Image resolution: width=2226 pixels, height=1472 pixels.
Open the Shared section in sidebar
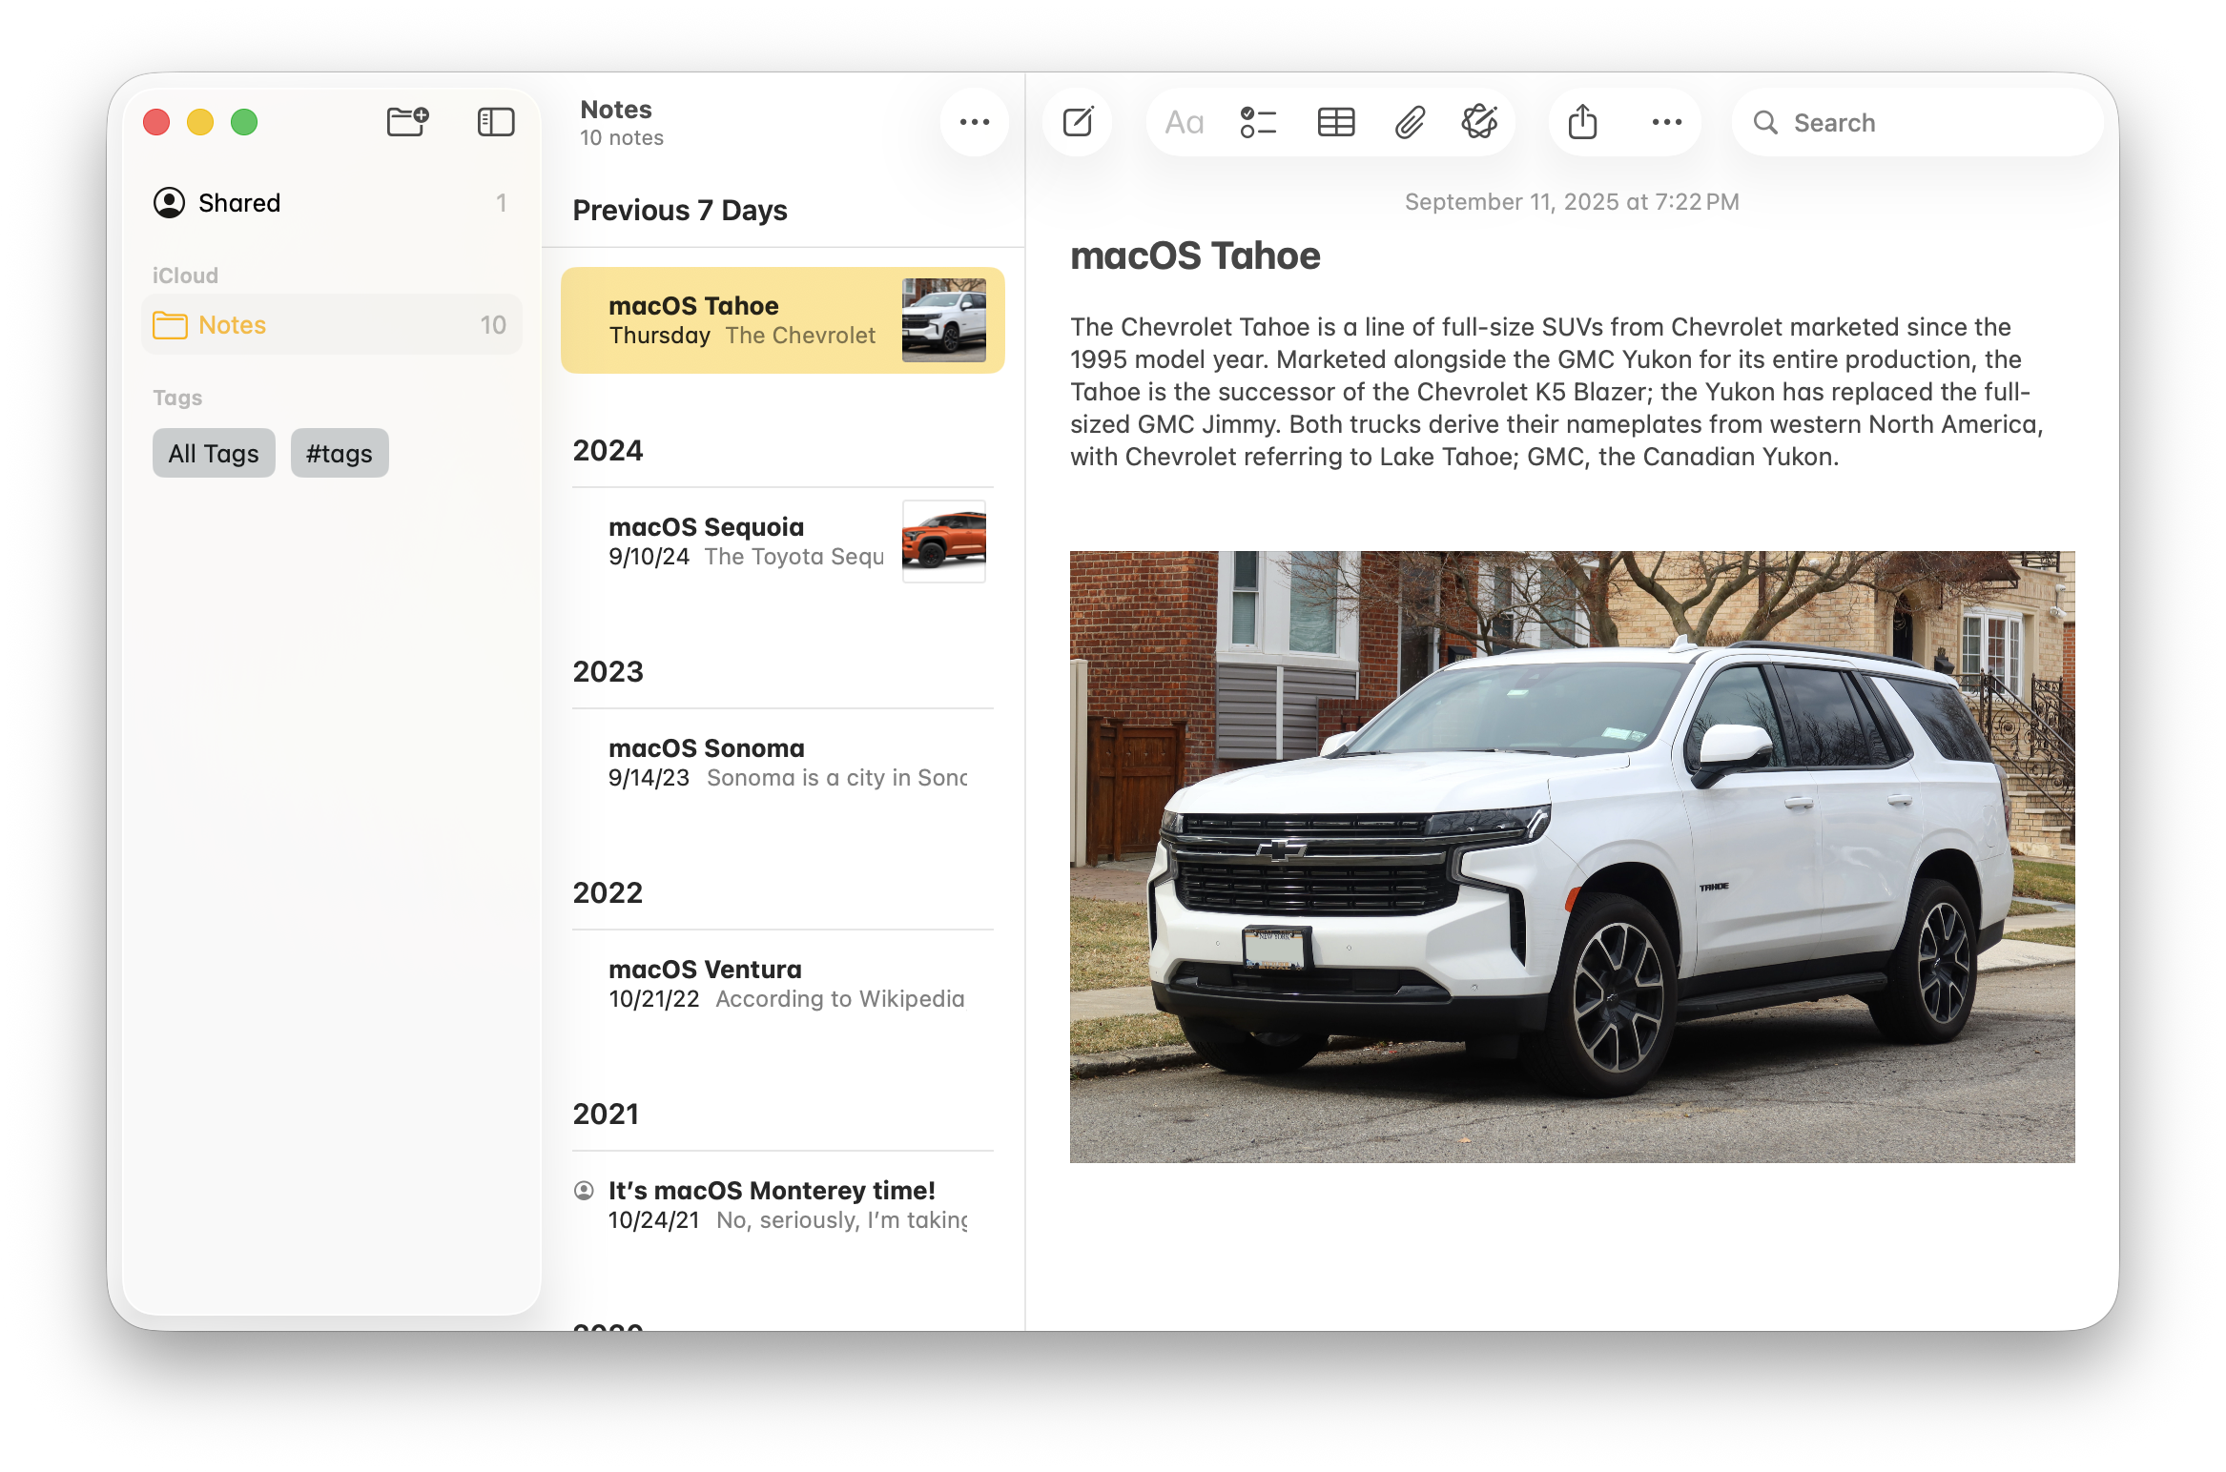point(239,203)
